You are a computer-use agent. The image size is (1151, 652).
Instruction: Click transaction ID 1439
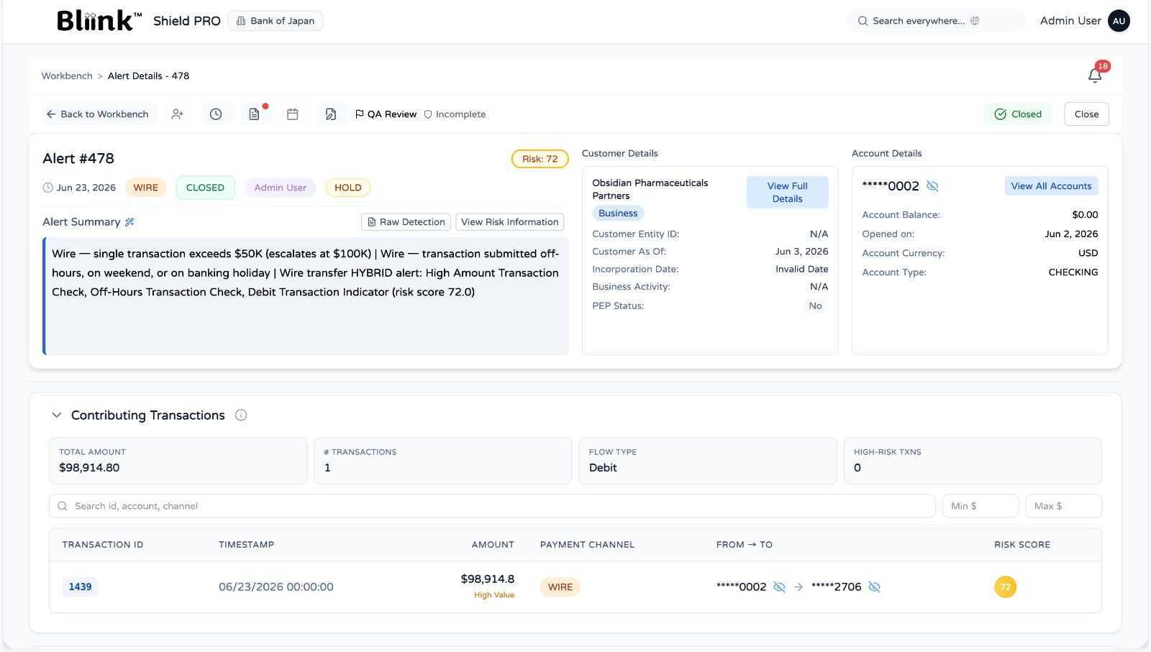(x=80, y=587)
